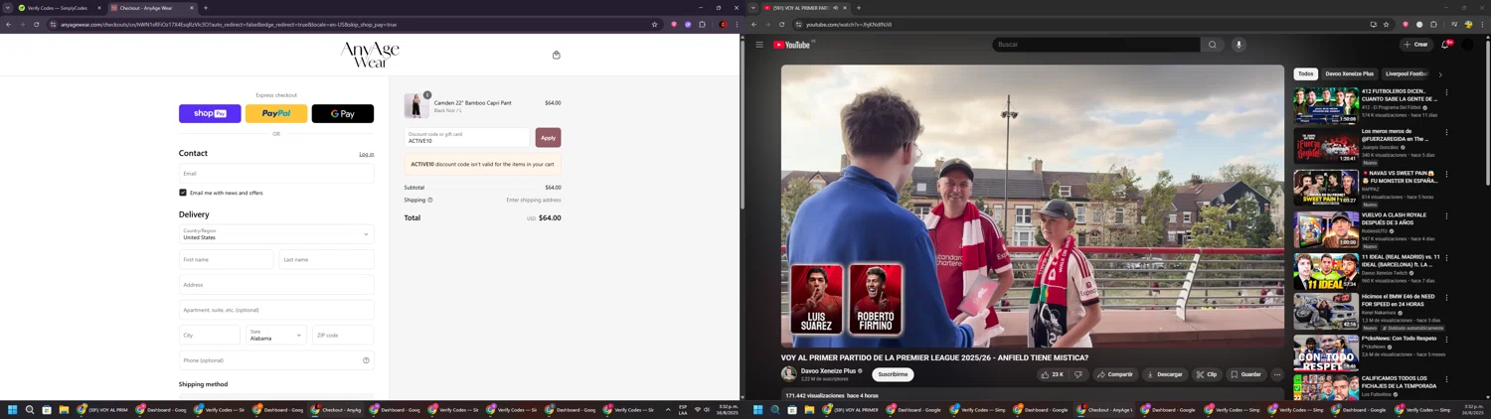Select the Todos chip on YouTube
The image size is (1491, 419).
pyautogui.click(x=1306, y=73)
